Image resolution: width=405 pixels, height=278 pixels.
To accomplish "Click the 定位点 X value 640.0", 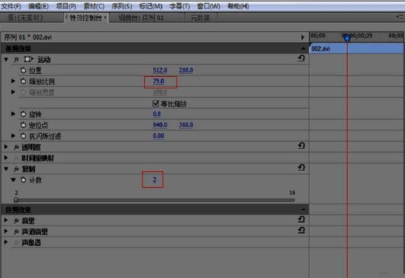I will click(160, 125).
